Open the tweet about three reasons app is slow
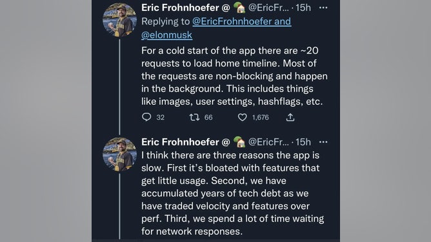Image resolution: width=431 pixels, height=242 pixels. coord(232,193)
